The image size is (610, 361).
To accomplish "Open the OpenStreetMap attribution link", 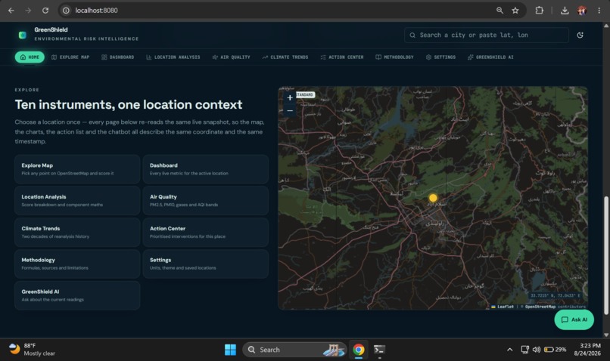I will 540,307.
